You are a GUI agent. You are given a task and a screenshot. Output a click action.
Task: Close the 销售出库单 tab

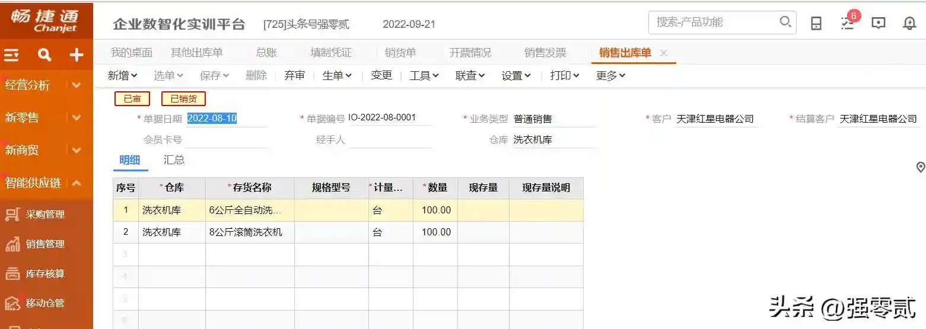[664, 53]
